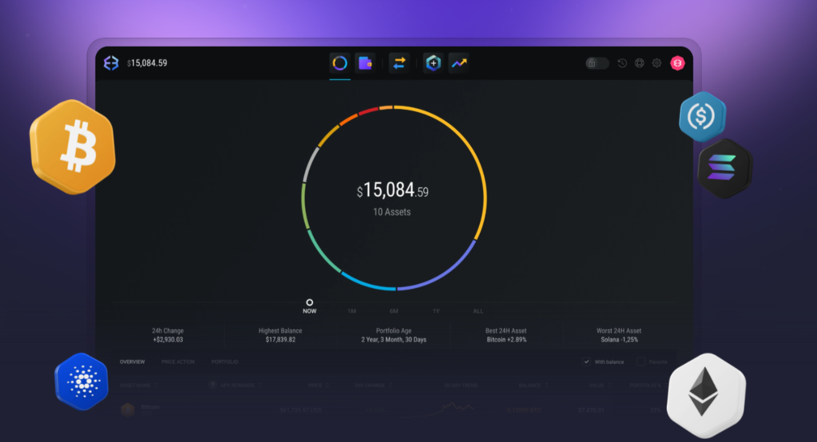Click the Bitcoin row coin icon

point(127,410)
